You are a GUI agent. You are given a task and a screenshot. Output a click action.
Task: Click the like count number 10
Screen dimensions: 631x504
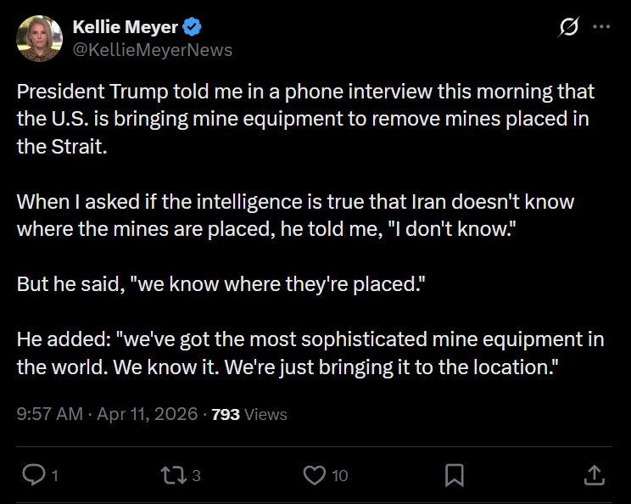point(339,476)
